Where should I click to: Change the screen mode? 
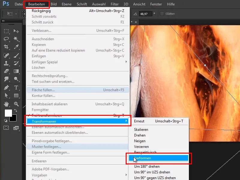click(16, 128)
